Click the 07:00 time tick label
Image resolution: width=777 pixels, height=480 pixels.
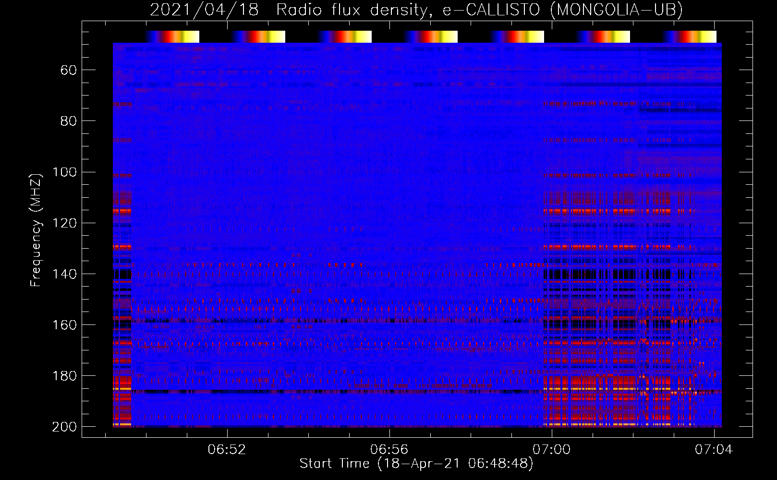(x=552, y=449)
